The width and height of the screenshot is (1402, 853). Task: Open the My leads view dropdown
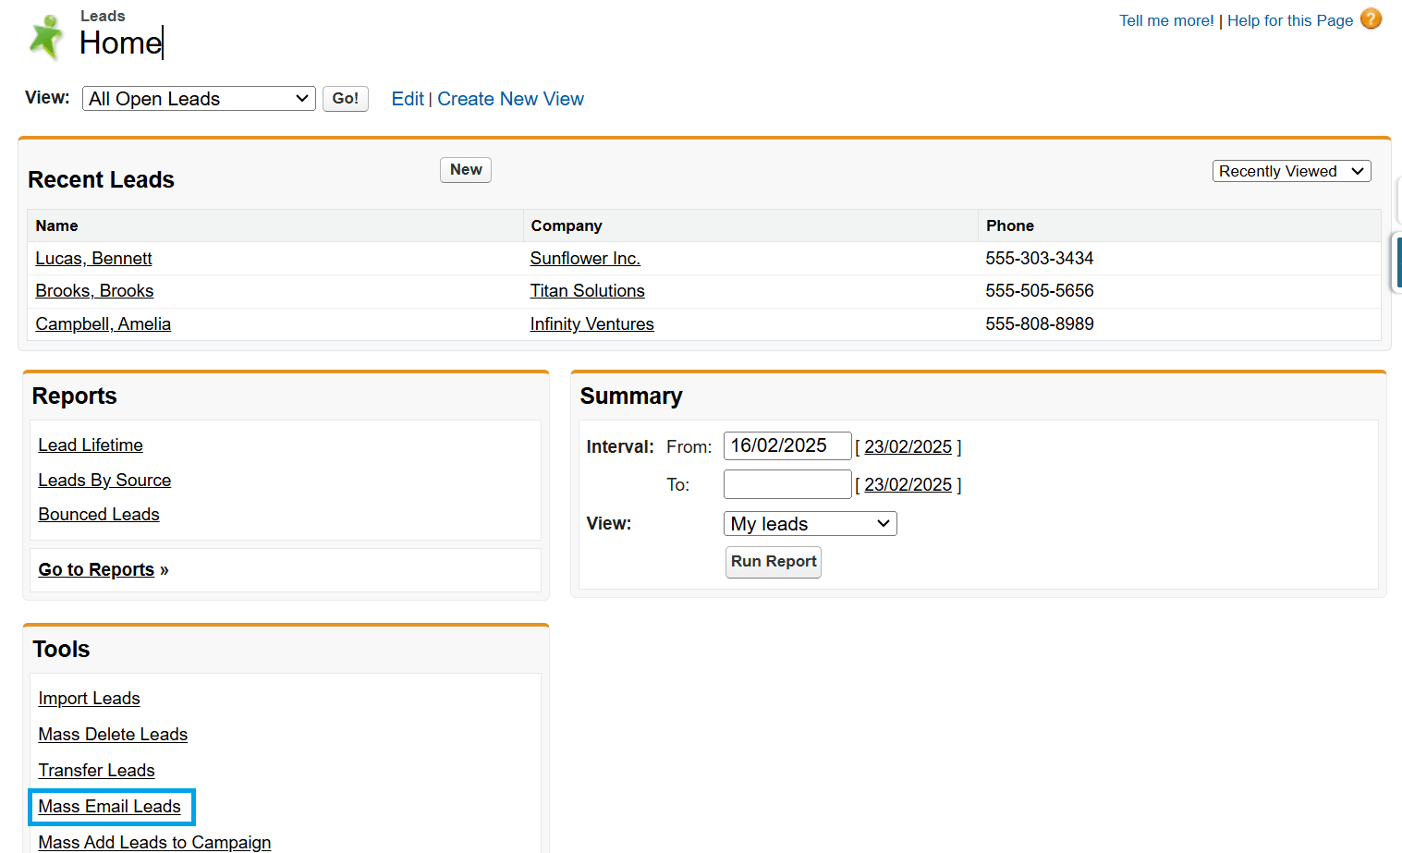click(x=809, y=524)
